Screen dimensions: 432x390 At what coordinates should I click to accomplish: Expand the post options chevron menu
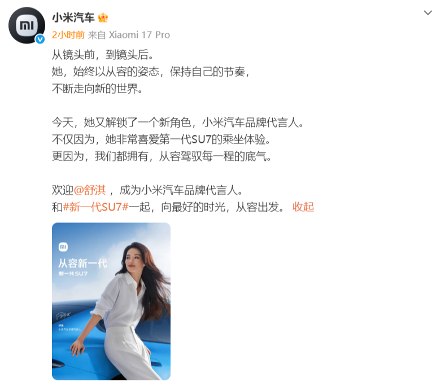pyautogui.click(x=427, y=12)
